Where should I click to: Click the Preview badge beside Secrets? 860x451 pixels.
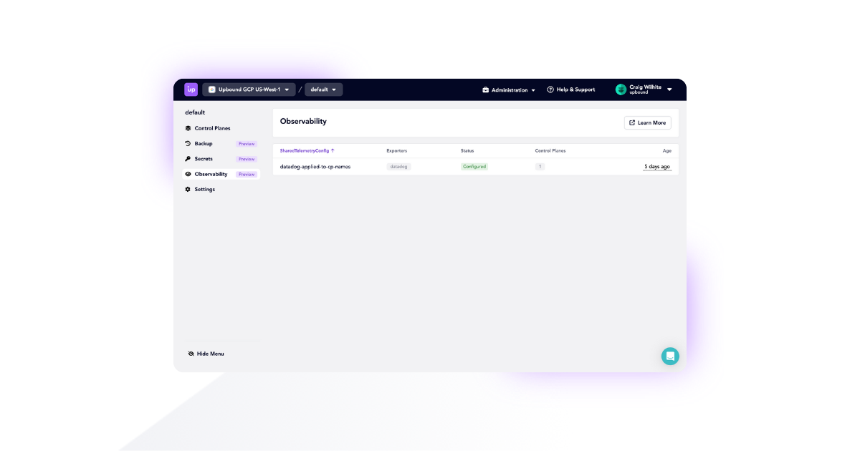[247, 159]
